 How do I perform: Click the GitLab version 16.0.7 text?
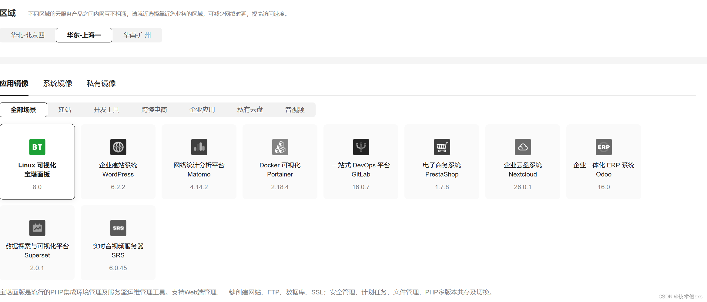click(361, 187)
